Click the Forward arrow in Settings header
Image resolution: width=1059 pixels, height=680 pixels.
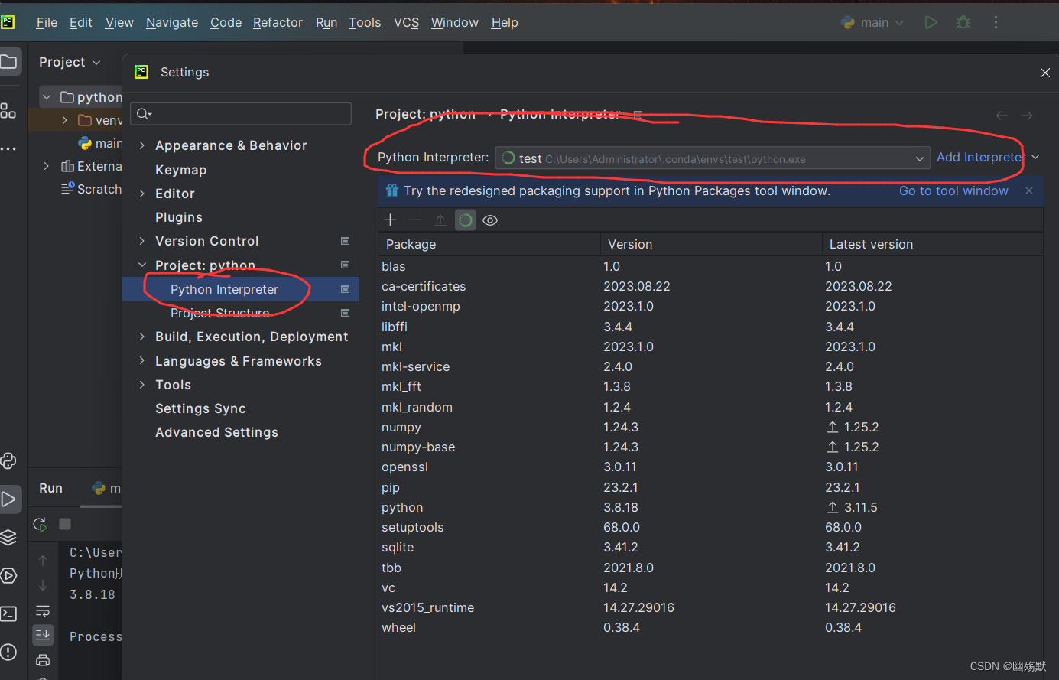tap(1027, 116)
